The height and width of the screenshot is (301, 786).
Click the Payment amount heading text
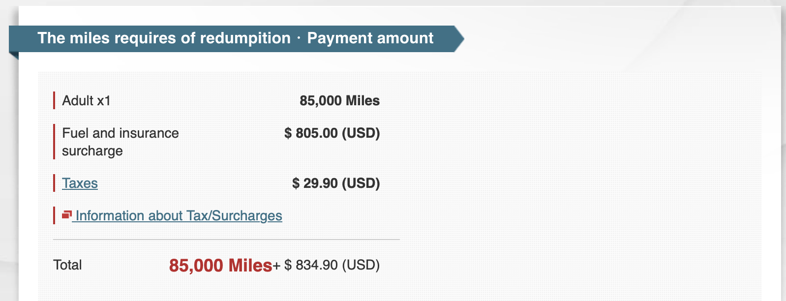tap(370, 38)
